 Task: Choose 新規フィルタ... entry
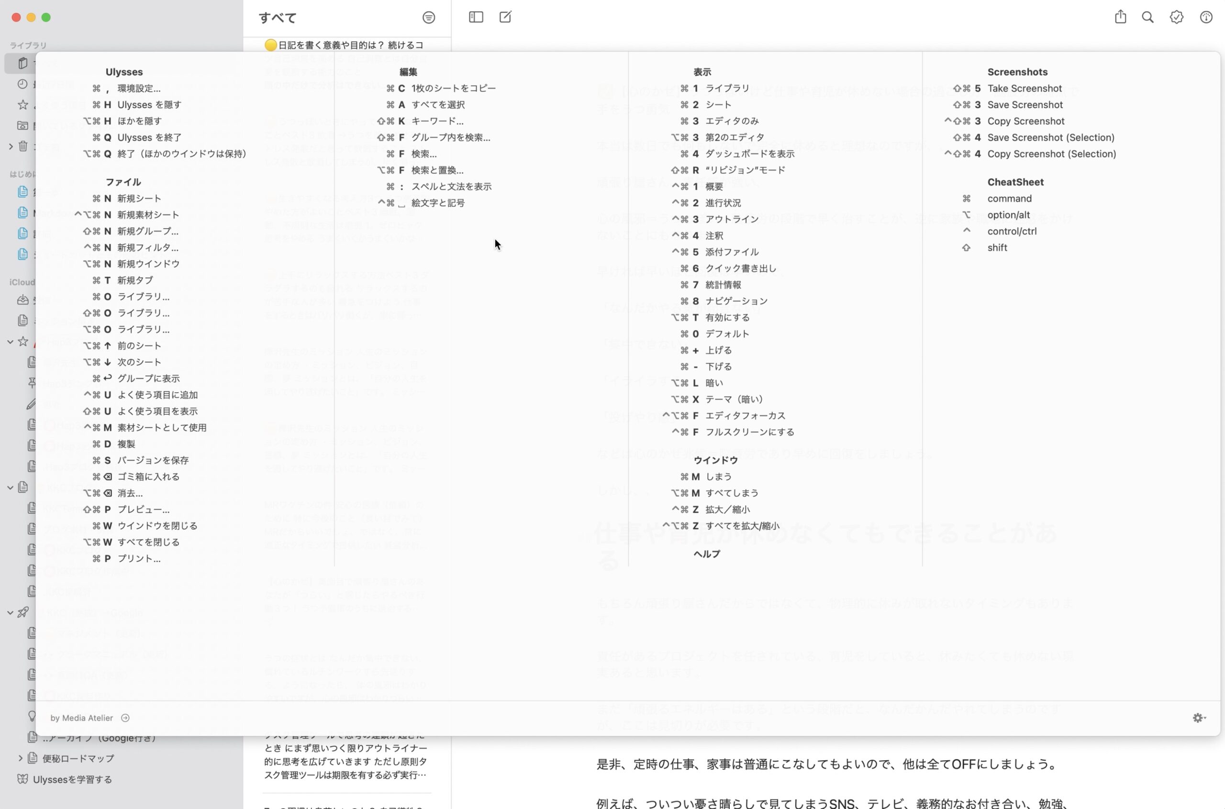[x=147, y=248]
